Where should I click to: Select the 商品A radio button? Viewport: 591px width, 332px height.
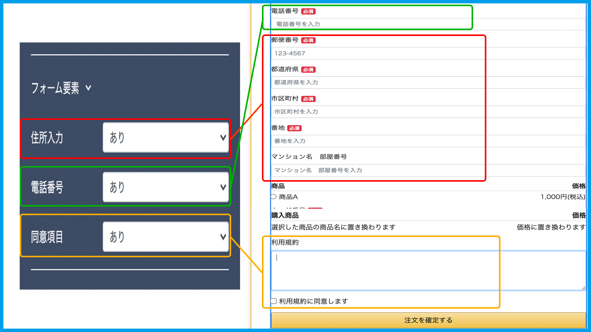point(274,197)
